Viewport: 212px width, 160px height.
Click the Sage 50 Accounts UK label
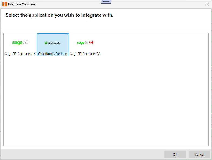coord(20,54)
